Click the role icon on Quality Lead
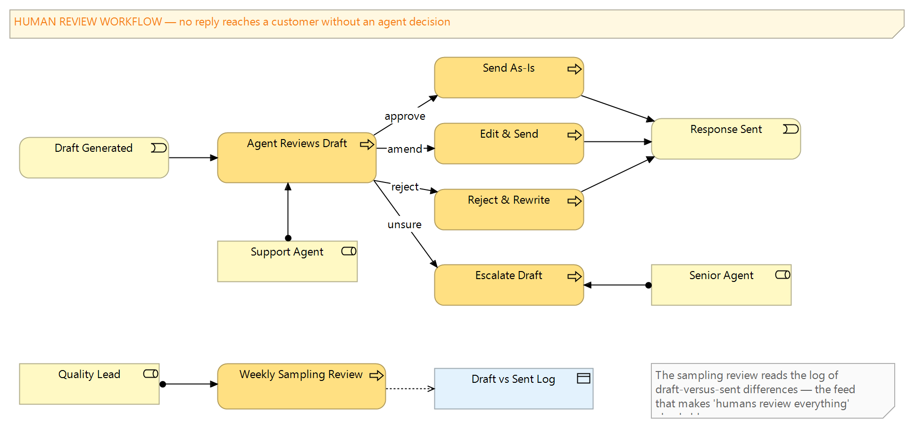 coord(151,374)
